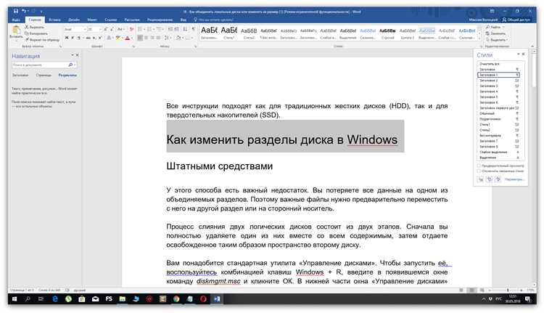Expand the styles gallery with the More arrow

480,38
